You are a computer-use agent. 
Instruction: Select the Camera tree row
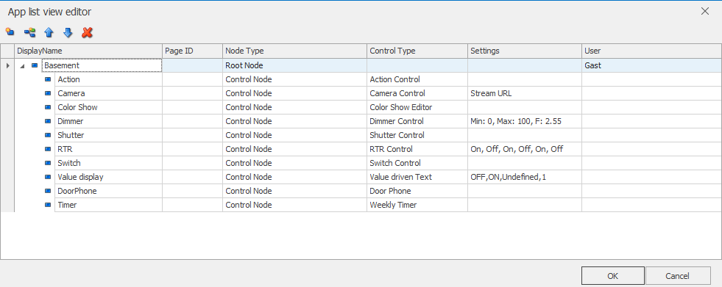[x=108, y=93]
